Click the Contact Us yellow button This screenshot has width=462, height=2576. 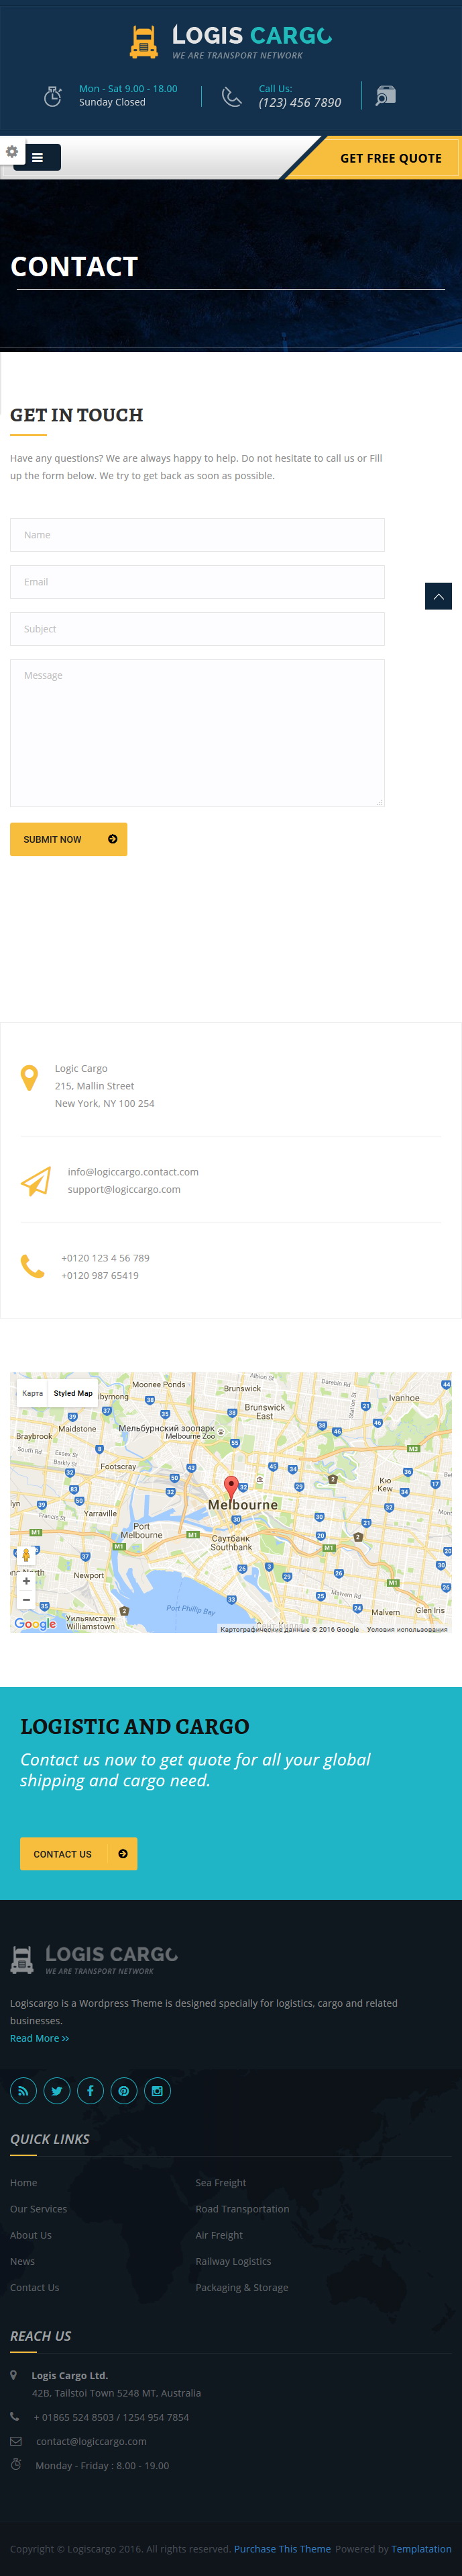click(79, 1854)
